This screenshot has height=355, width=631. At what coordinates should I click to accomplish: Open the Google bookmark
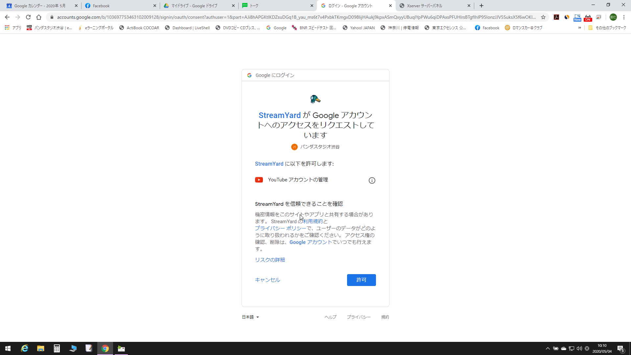[x=276, y=28]
